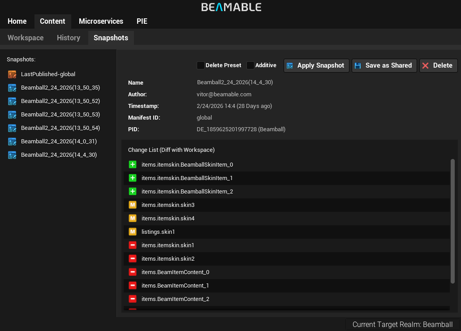This screenshot has width=461, height=331.
Task: Click the Current Target Realm: Beamball indicator
Action: (x=402, y=325)
